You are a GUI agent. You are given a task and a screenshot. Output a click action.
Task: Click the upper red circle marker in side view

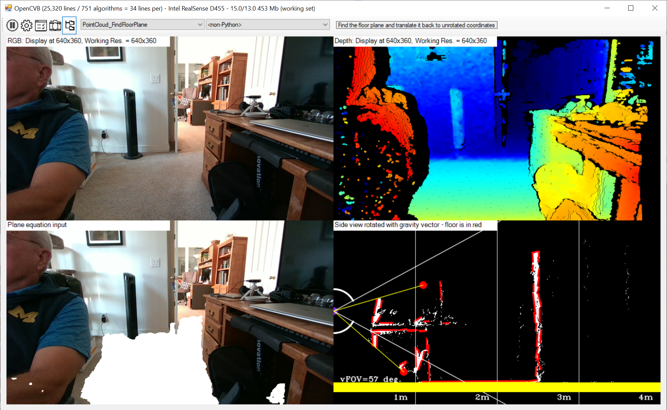point(423,285)
